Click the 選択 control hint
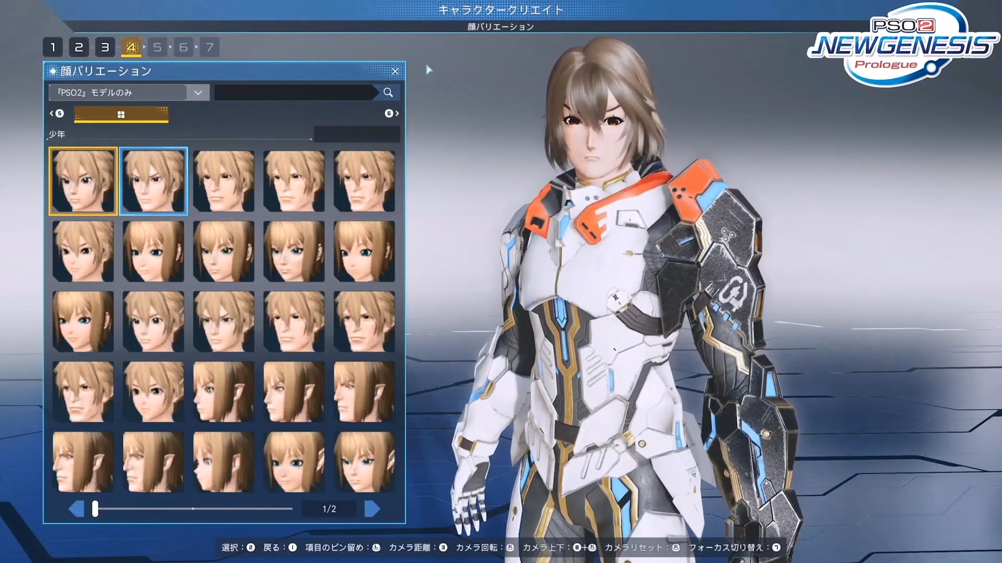Screen dimensions: 1002x563 coord(238,547)
